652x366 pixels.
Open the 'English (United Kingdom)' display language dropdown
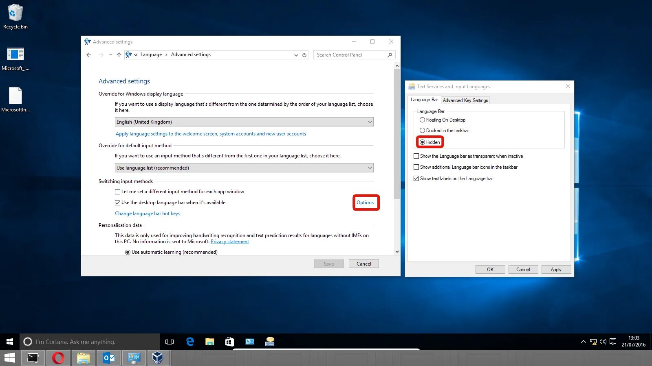(x=244, y=122)
